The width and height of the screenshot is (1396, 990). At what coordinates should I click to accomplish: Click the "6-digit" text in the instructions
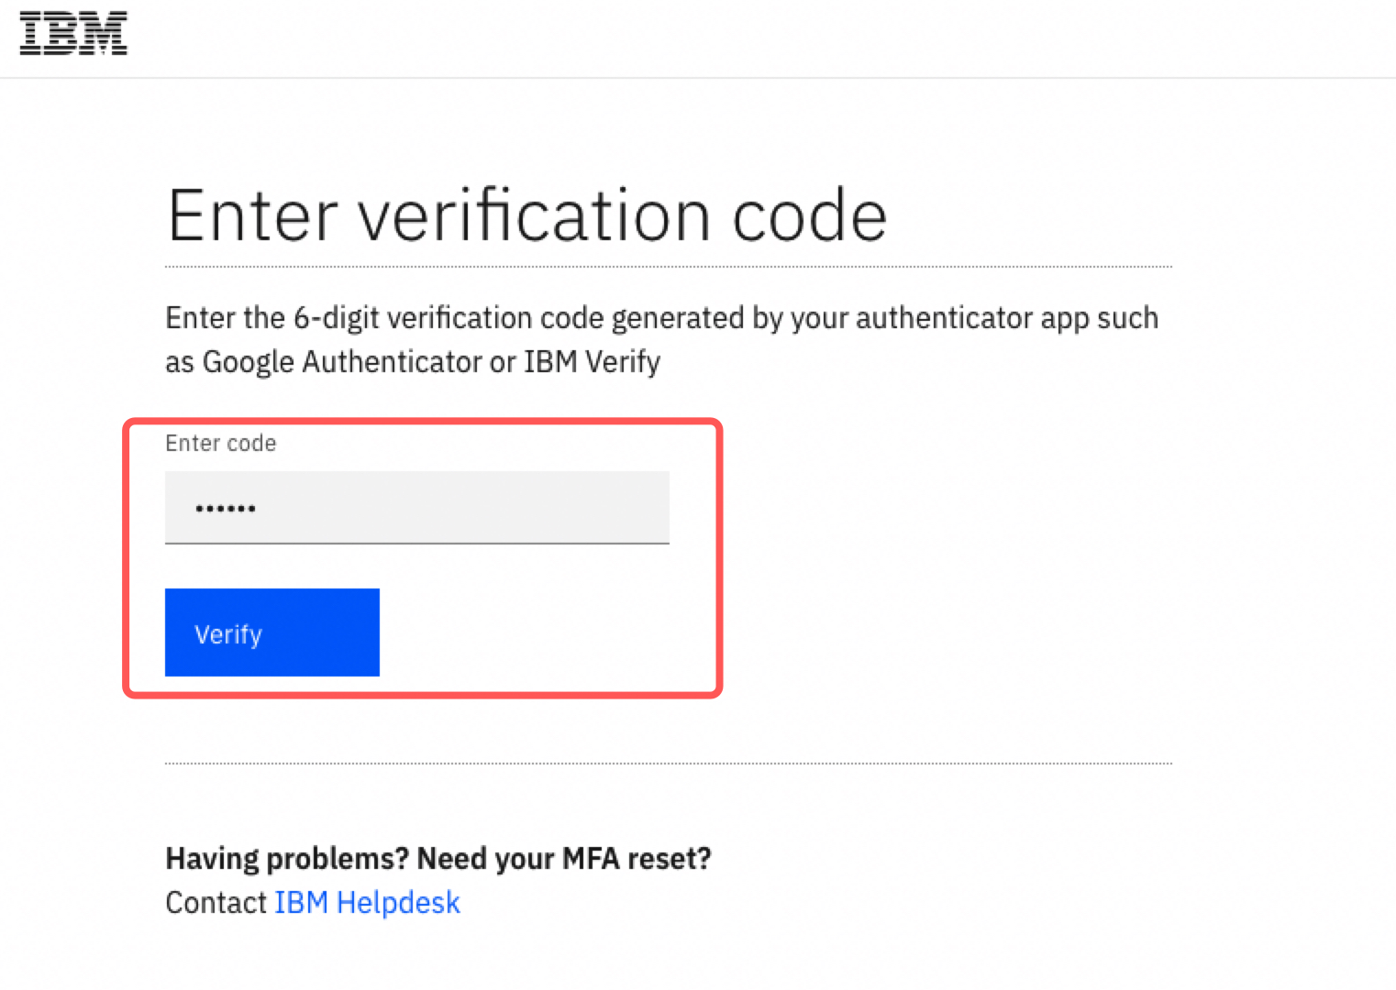click(336, 318)
